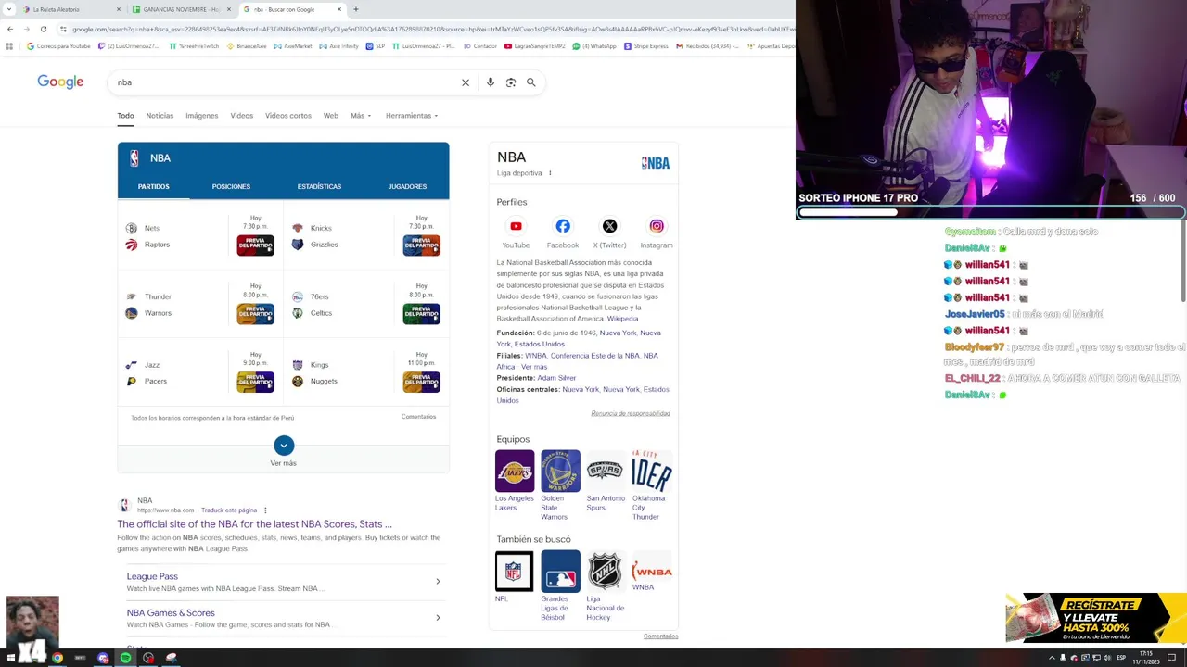Screen dimensions: 1187x667
Task: Open the WhatsApp bookmark
Action: pyautogui.click(x=594, y=45)
